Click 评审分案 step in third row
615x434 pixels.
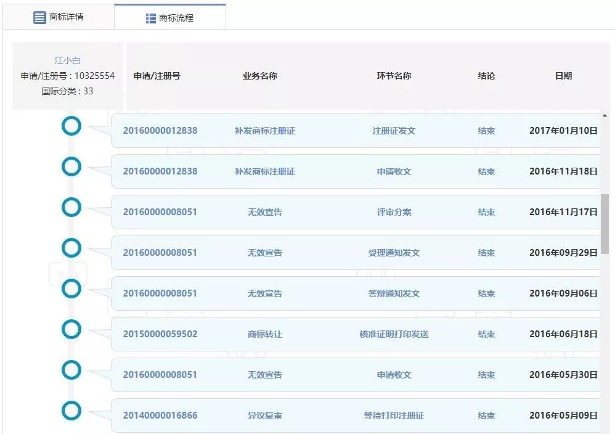[x=394, y=212]
